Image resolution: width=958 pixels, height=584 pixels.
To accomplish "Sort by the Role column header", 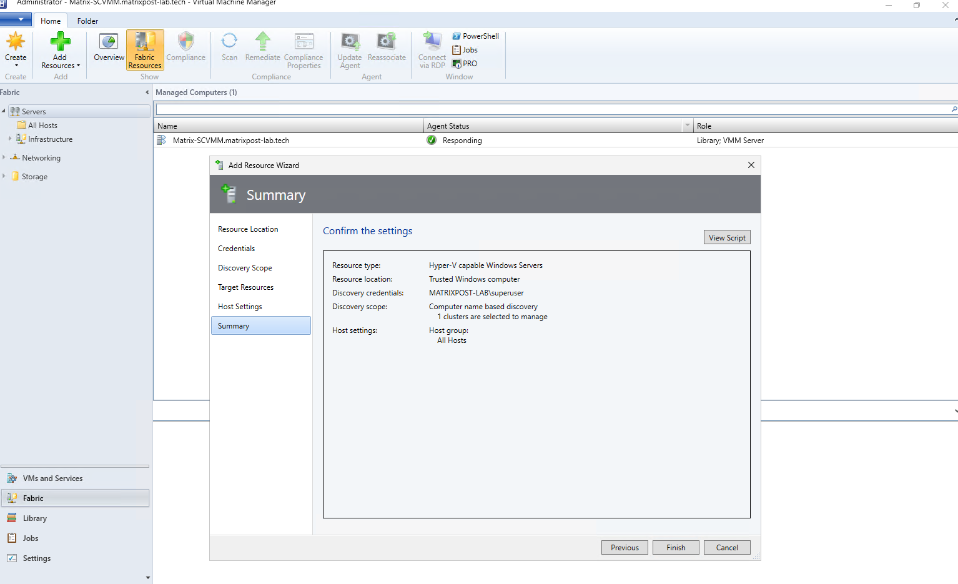I will [x=826, y=126].
